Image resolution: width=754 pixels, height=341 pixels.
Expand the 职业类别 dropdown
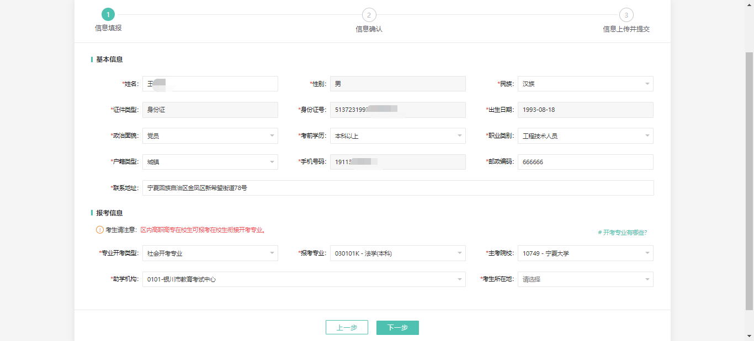point(585,136)
